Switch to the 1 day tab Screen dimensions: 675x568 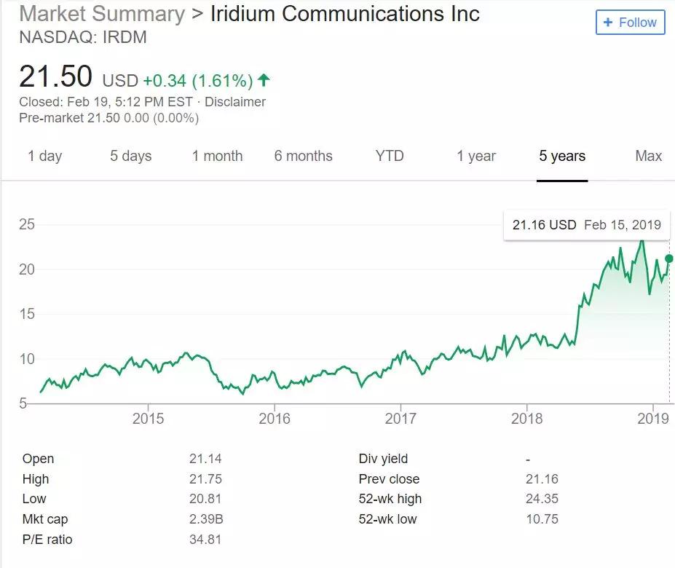coord(45,156)
